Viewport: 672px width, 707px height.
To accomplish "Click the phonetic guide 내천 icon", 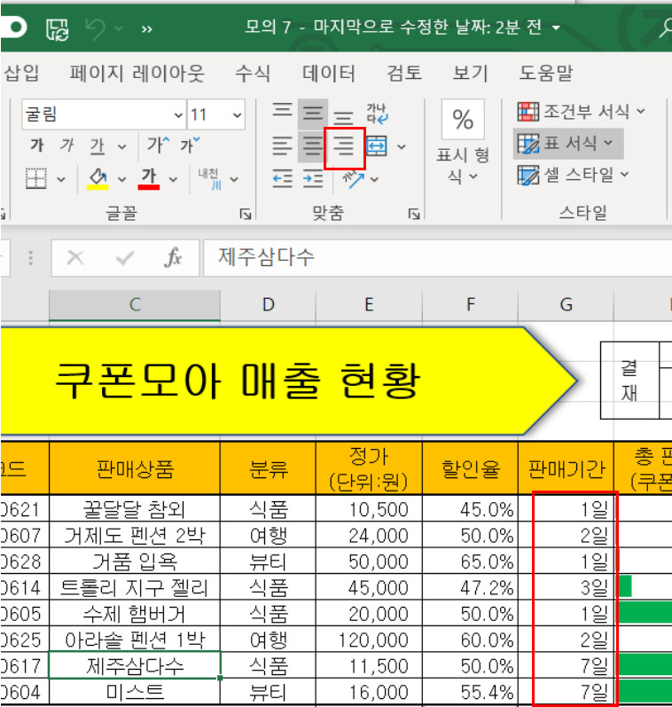I will (x=210, y=178).
